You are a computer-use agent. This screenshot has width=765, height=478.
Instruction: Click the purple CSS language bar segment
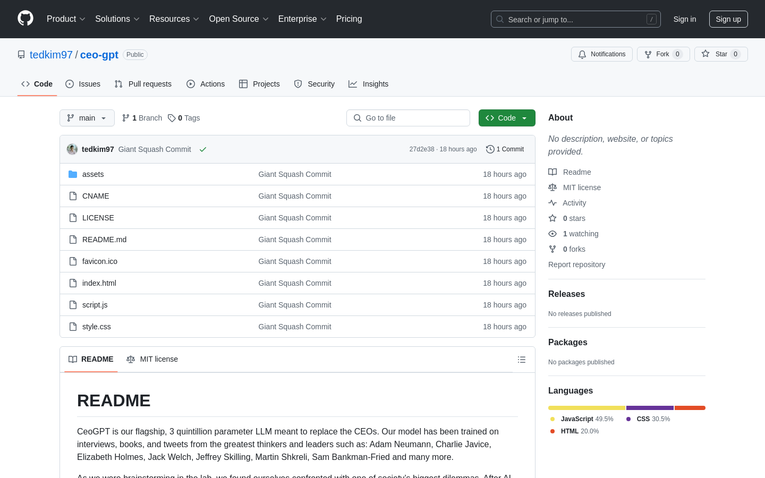point(650,408)
